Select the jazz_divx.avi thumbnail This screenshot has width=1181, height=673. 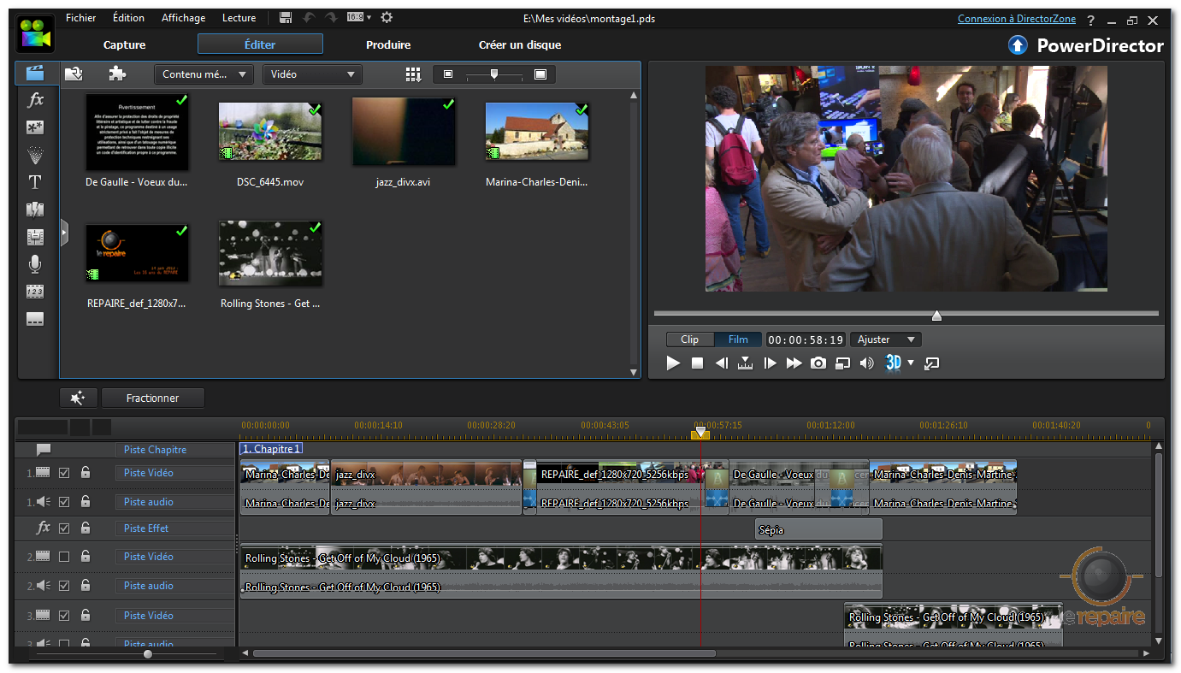point(403,133)
